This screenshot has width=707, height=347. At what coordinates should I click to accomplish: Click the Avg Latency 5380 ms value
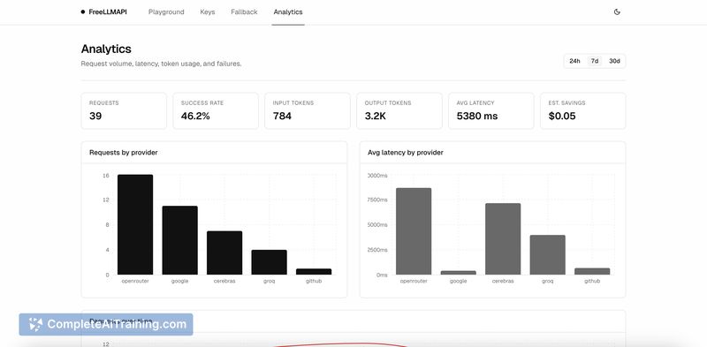coord(477,117)
